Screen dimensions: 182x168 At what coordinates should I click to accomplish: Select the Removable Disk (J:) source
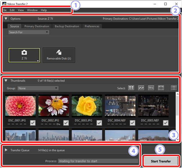tap(59, 55)
